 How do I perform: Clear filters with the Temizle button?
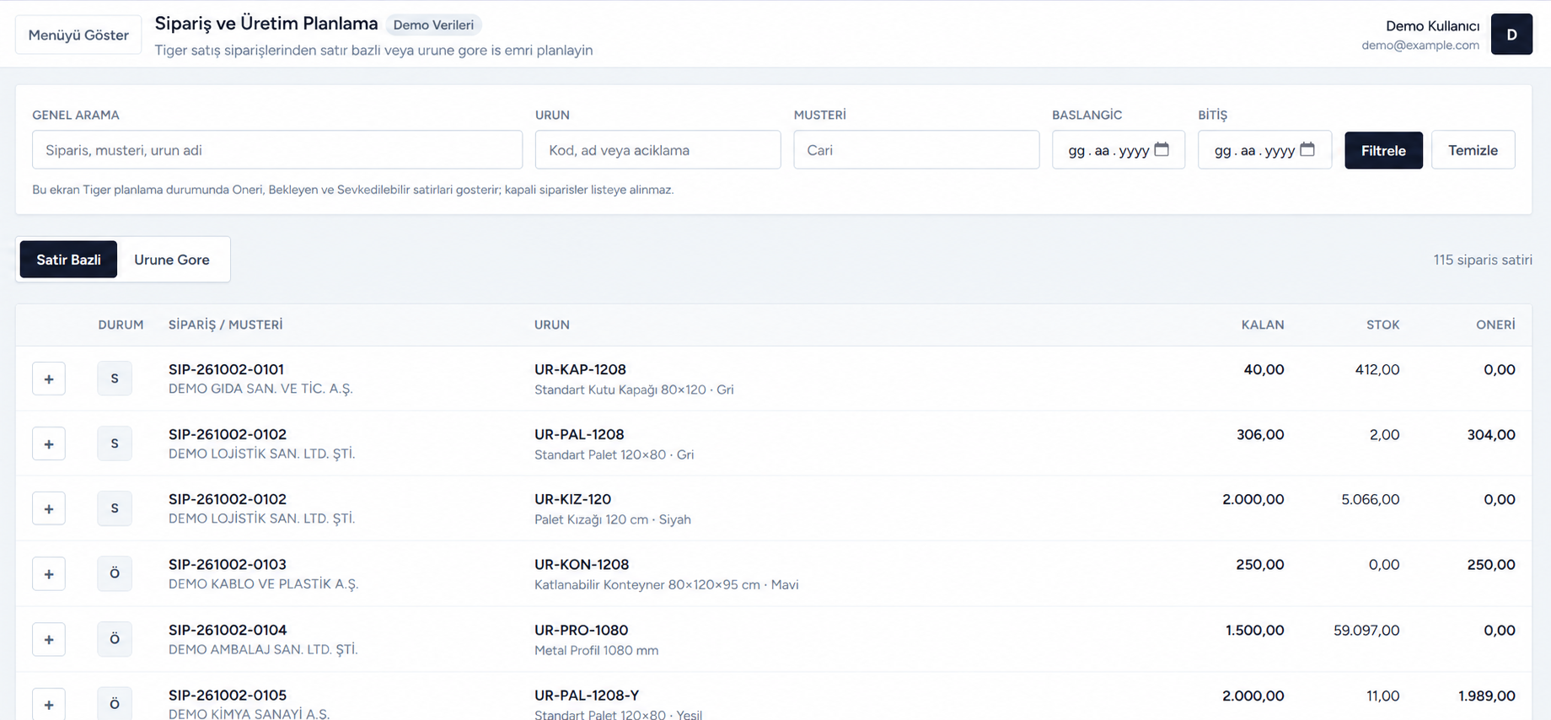point(1473,150)
